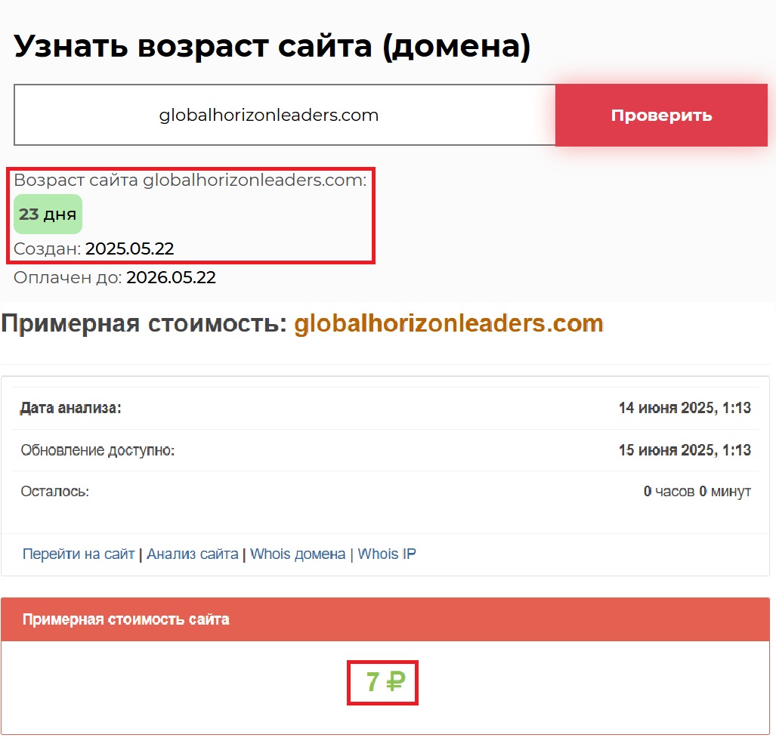This screenshot has width=776, height=744.
Task: Click the red Примерная стоимость сайта header
Action: pos(126,619)
